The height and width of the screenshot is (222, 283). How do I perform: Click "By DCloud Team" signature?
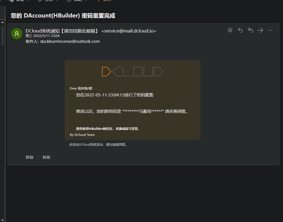(82, 135)
